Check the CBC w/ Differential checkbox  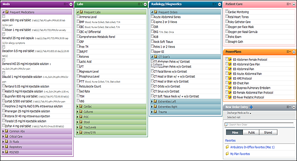click(x=78, y=31)
